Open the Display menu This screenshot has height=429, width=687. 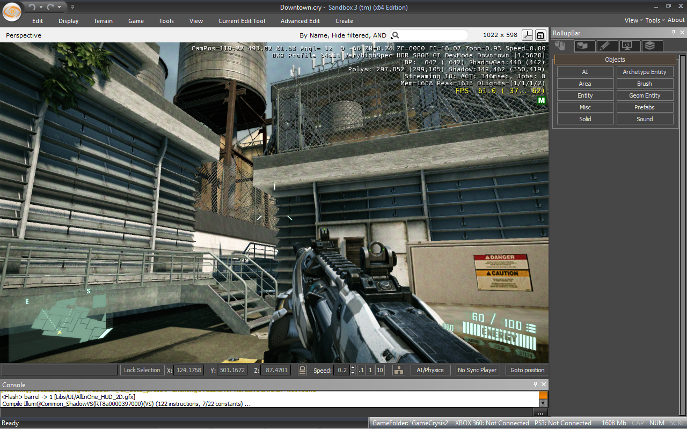coord(69,21)
